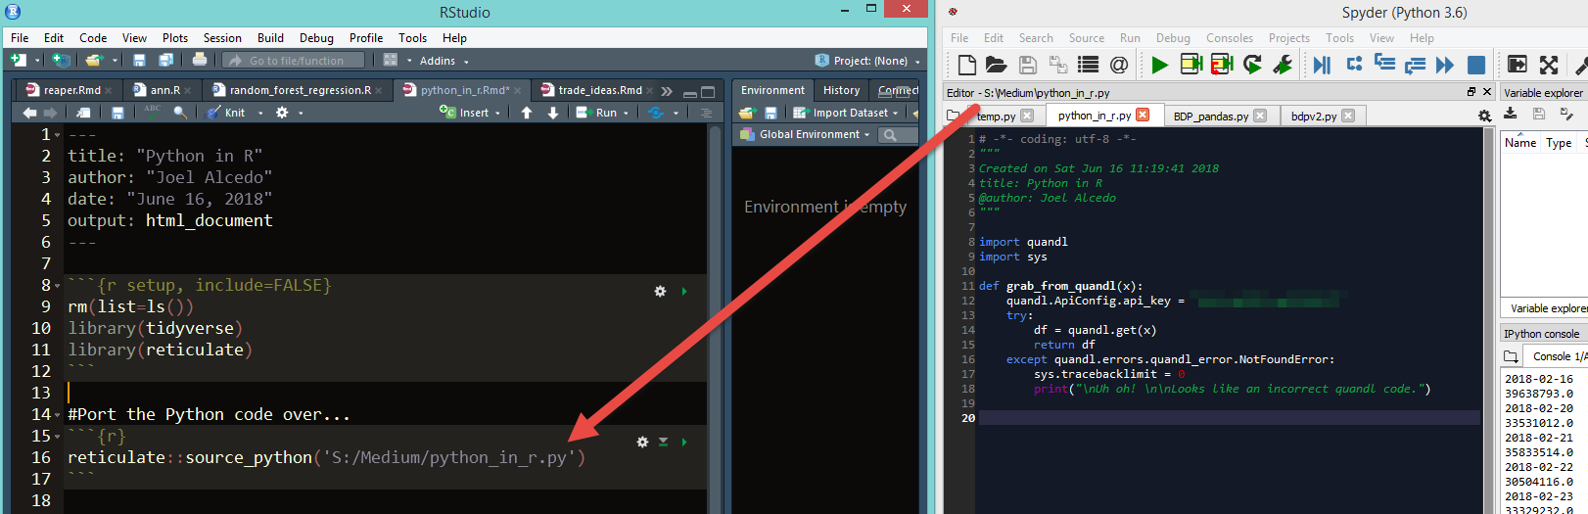Show more RStudio editor tabs chevron

tap(667, 90)
